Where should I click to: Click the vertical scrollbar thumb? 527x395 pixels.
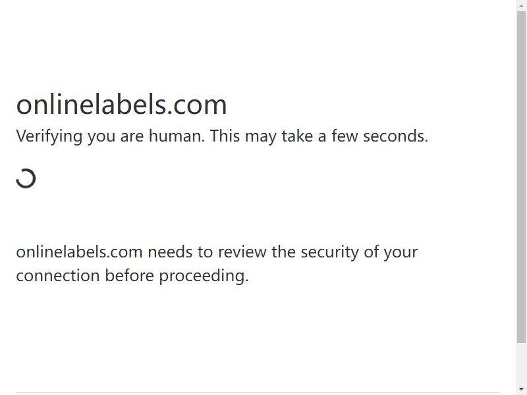521,177
